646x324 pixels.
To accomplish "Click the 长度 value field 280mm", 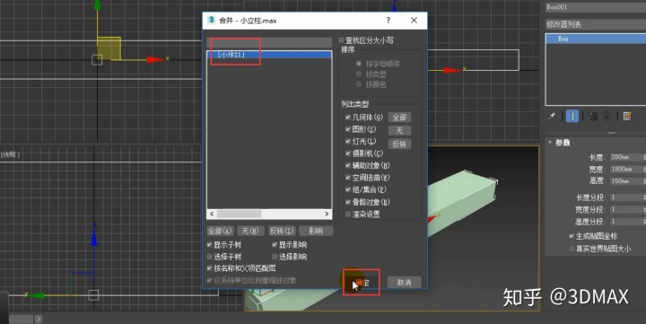I will 625,157.
